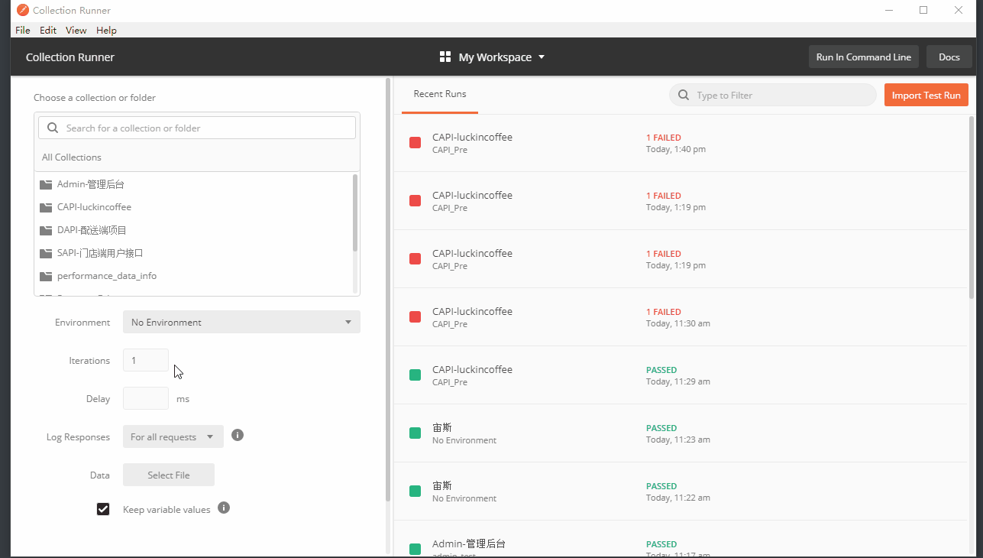This screenshot has height=558, width=983.
Task: Click green status square of 11:29 am run
Action: tap(416, 375)
